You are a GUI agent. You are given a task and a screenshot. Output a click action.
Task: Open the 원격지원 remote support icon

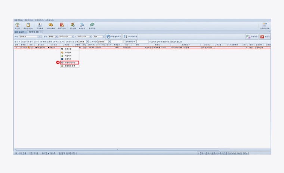[92, 25]
